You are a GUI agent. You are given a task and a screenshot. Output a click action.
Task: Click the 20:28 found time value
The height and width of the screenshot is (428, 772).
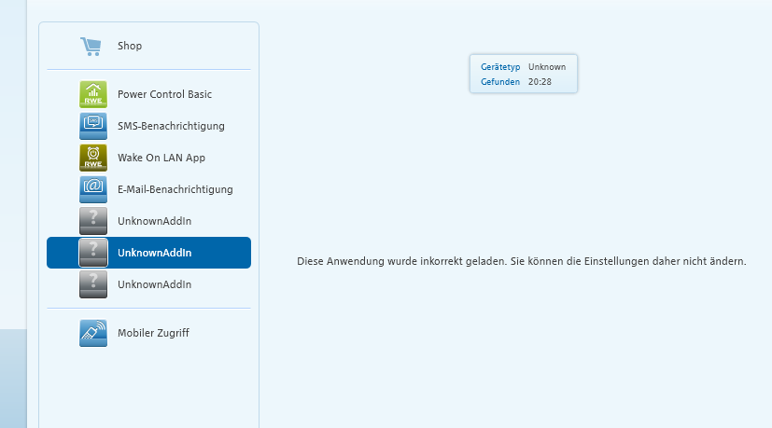coord(540,82)
